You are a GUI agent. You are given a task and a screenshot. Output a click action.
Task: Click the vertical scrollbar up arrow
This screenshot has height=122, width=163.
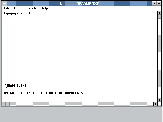click(x=159, y=13)
